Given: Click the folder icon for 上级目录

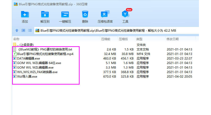Looking at the screenshot, I should [x=15, y=45].
